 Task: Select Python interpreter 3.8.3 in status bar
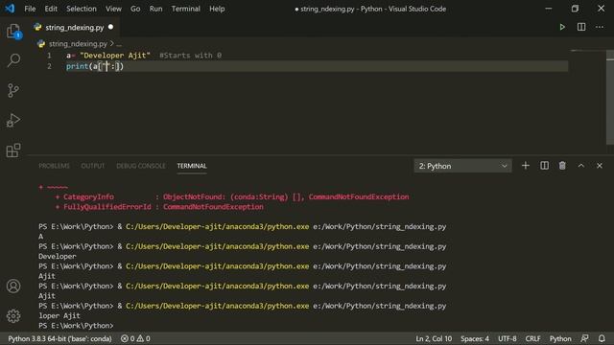coord(59,338)
